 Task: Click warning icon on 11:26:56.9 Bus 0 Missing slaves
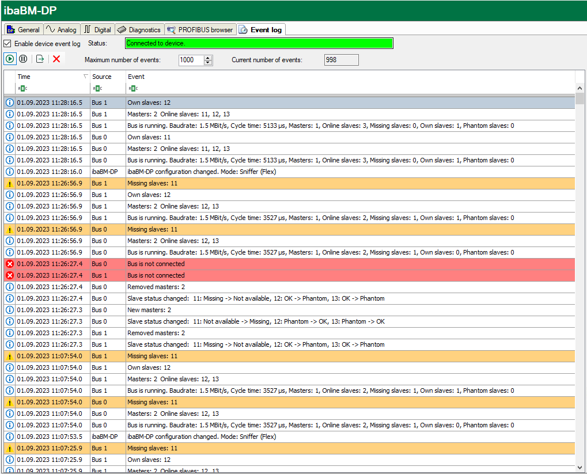[x=10, y=229]
